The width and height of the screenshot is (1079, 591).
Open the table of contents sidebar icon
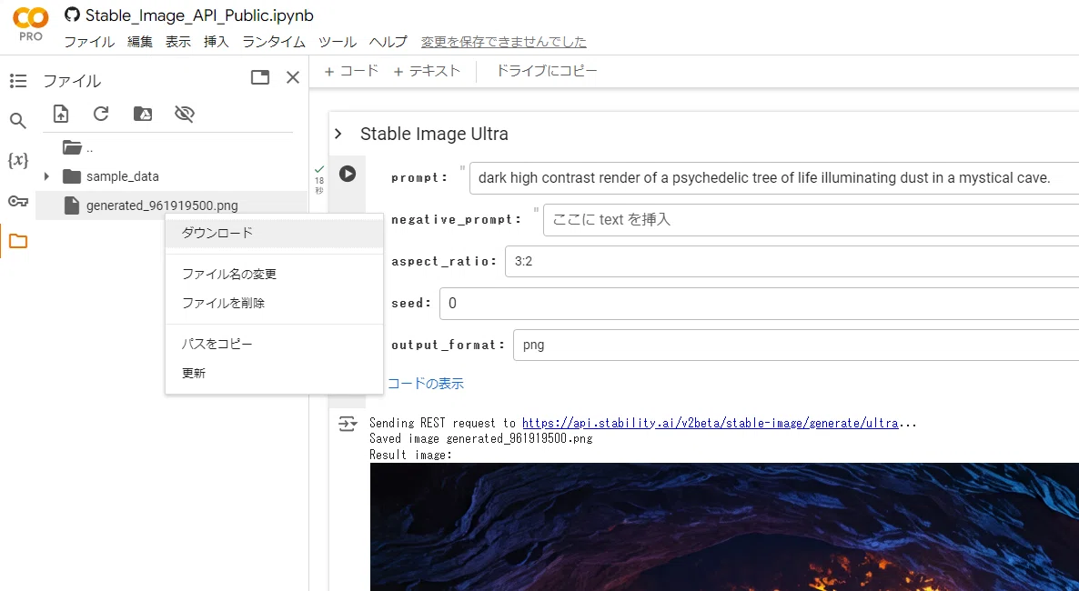(18, 81)
